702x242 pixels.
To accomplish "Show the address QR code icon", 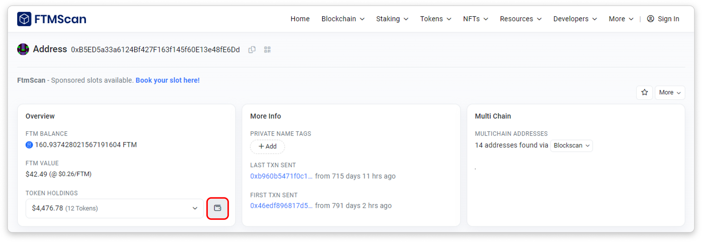I will [x=267, y=50].
